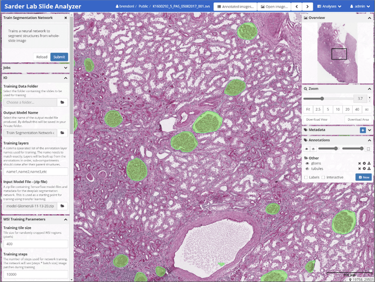The image size is (375, 282).
Task: Click the Open image button
Action: [274, 6]
